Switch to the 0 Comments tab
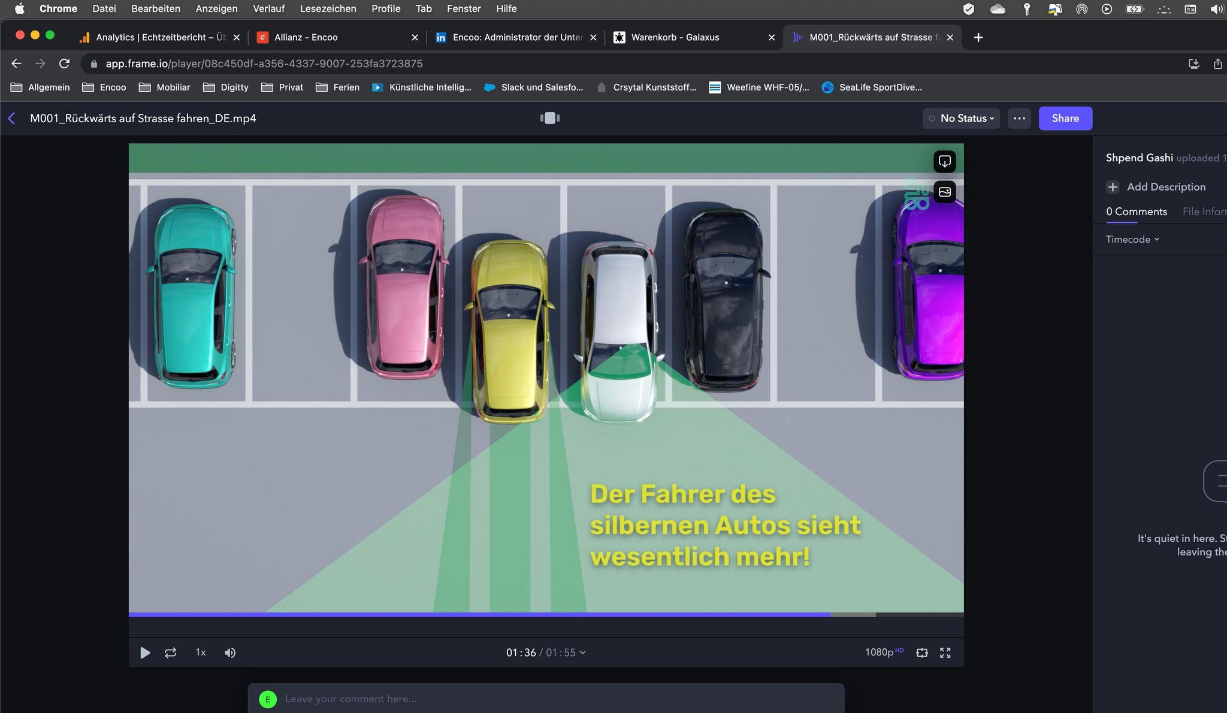 [x=1137, y=212]
